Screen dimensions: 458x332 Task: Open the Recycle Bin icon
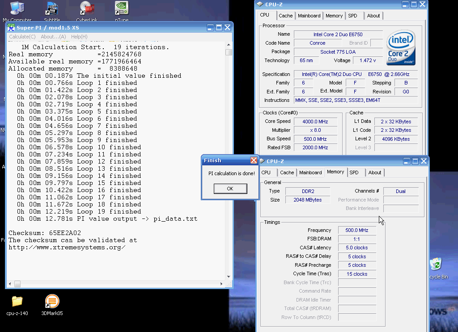(436, 265)
